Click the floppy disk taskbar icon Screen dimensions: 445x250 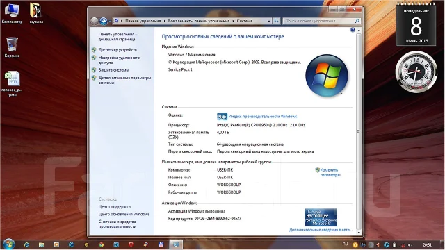coord(161,244)
